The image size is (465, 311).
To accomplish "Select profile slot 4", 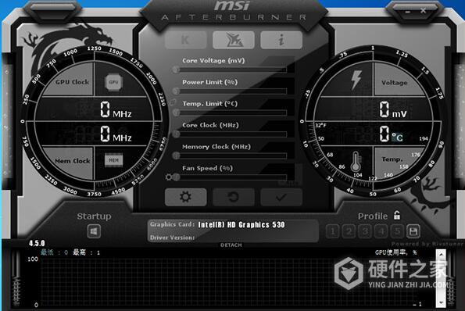I will [381, 231].
